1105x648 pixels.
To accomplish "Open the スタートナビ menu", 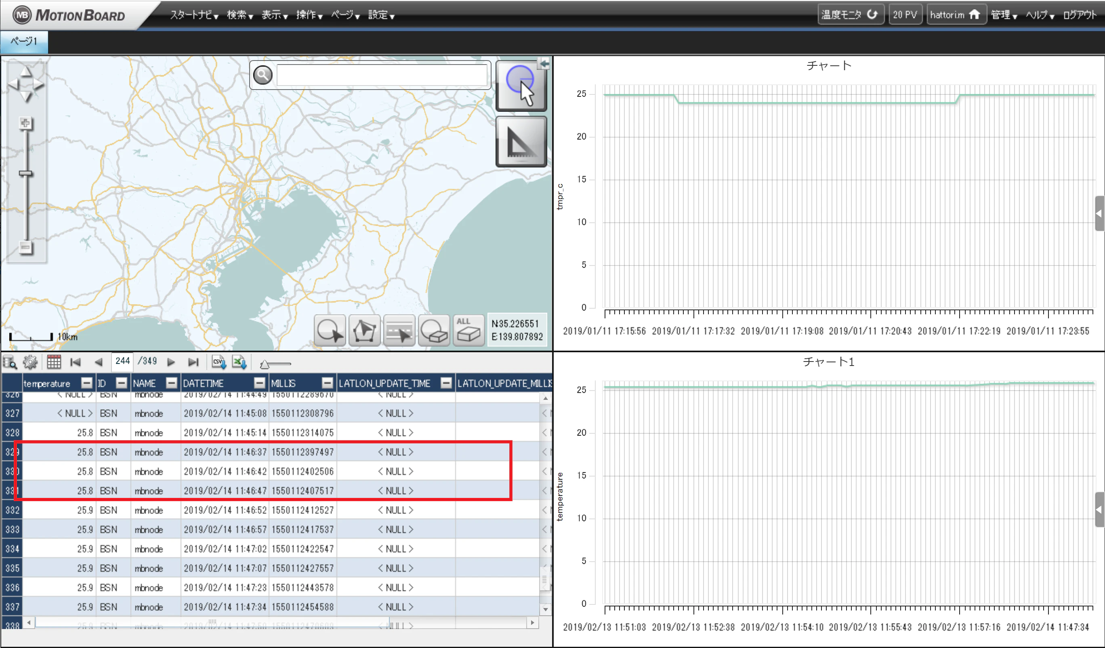I will (x=194, y=15).
